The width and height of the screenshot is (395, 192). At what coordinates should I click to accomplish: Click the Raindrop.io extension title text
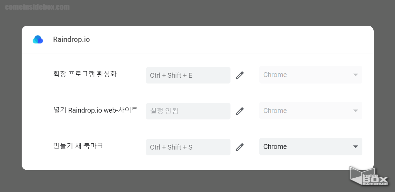[71, 39]
